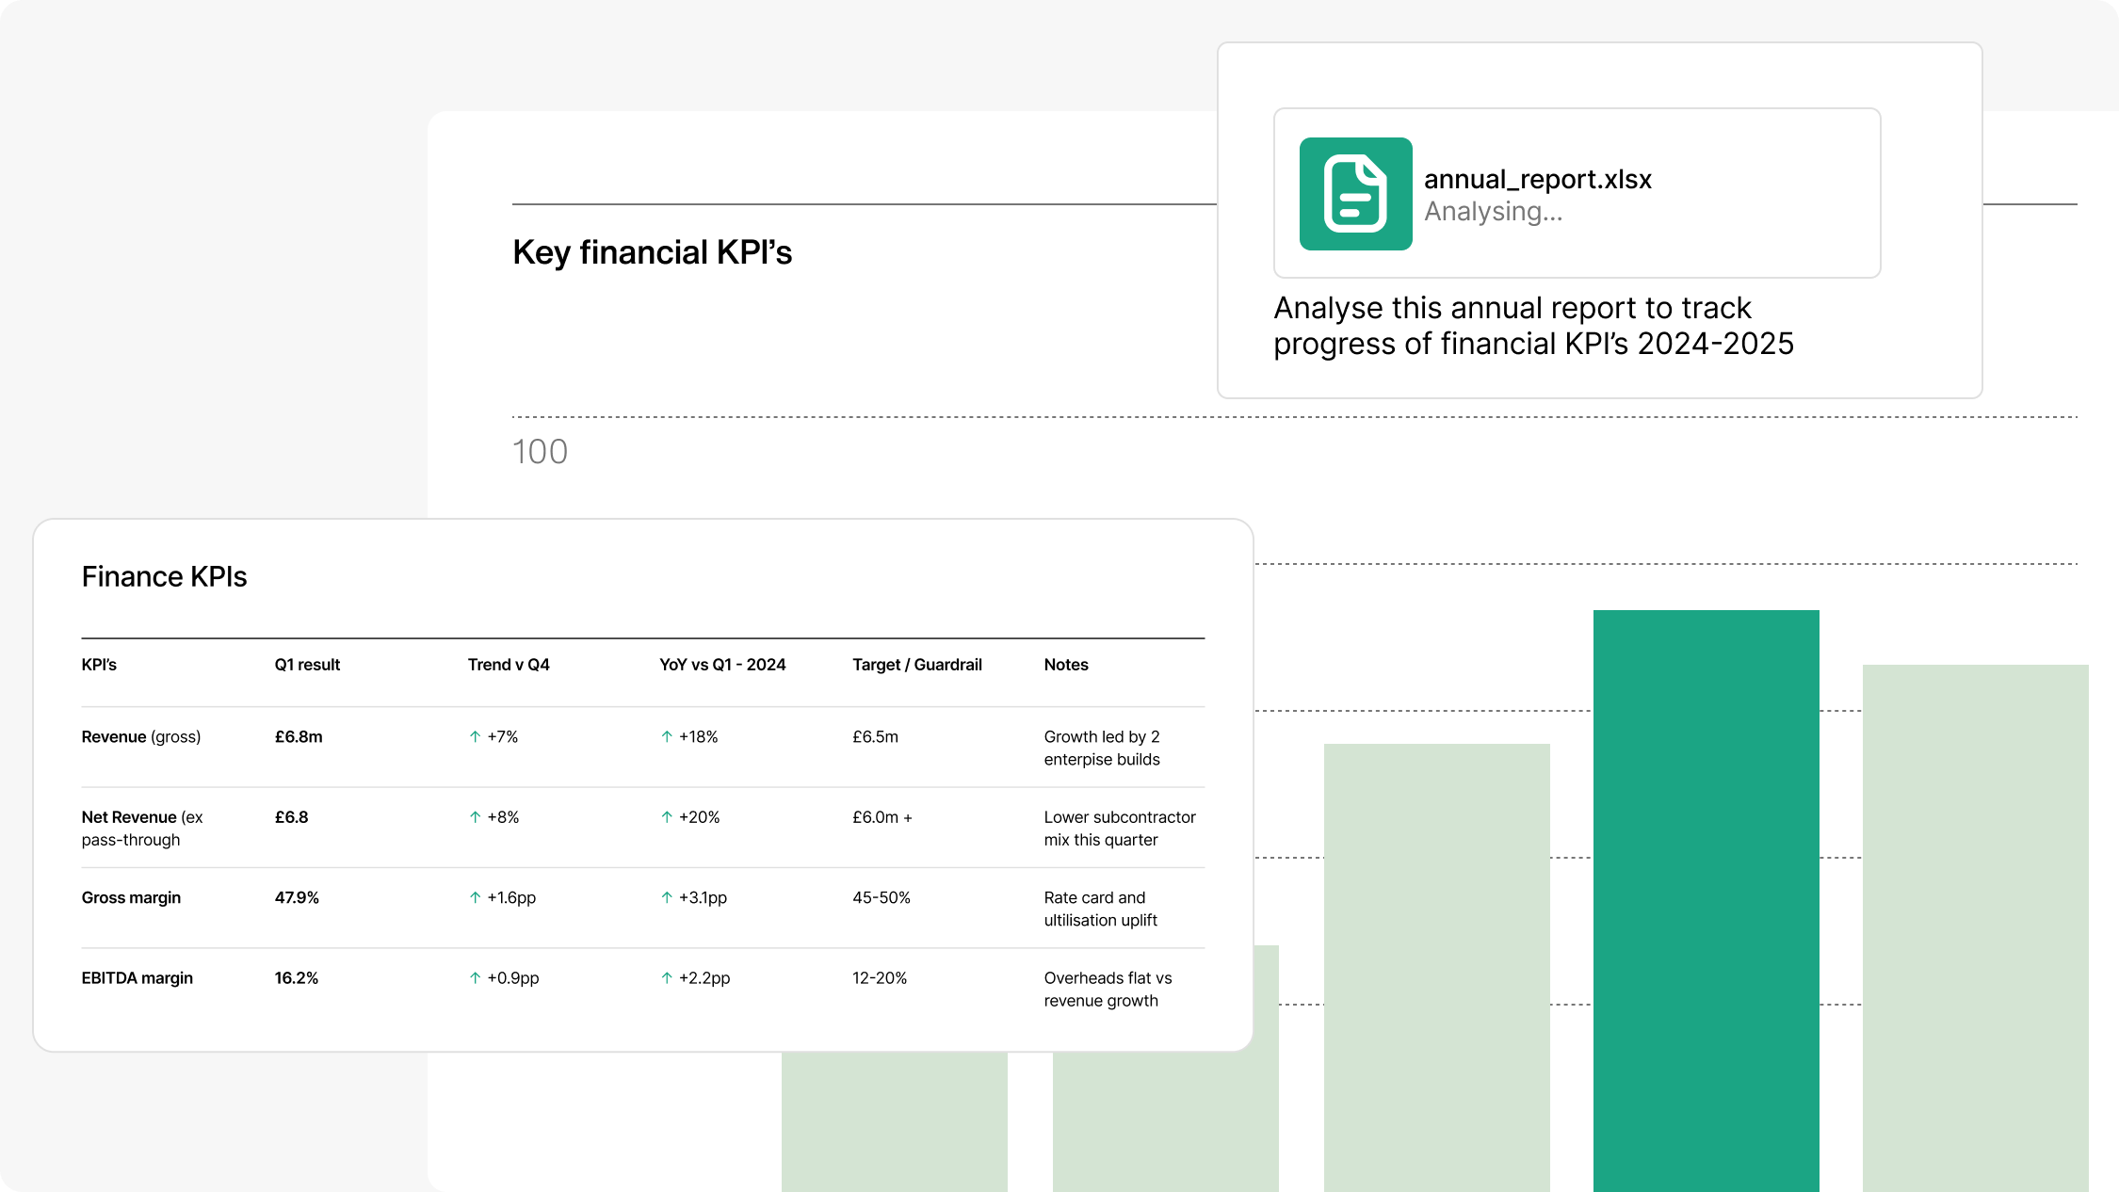Click the green spreadsheet file icon

[x=1355, y=194]
